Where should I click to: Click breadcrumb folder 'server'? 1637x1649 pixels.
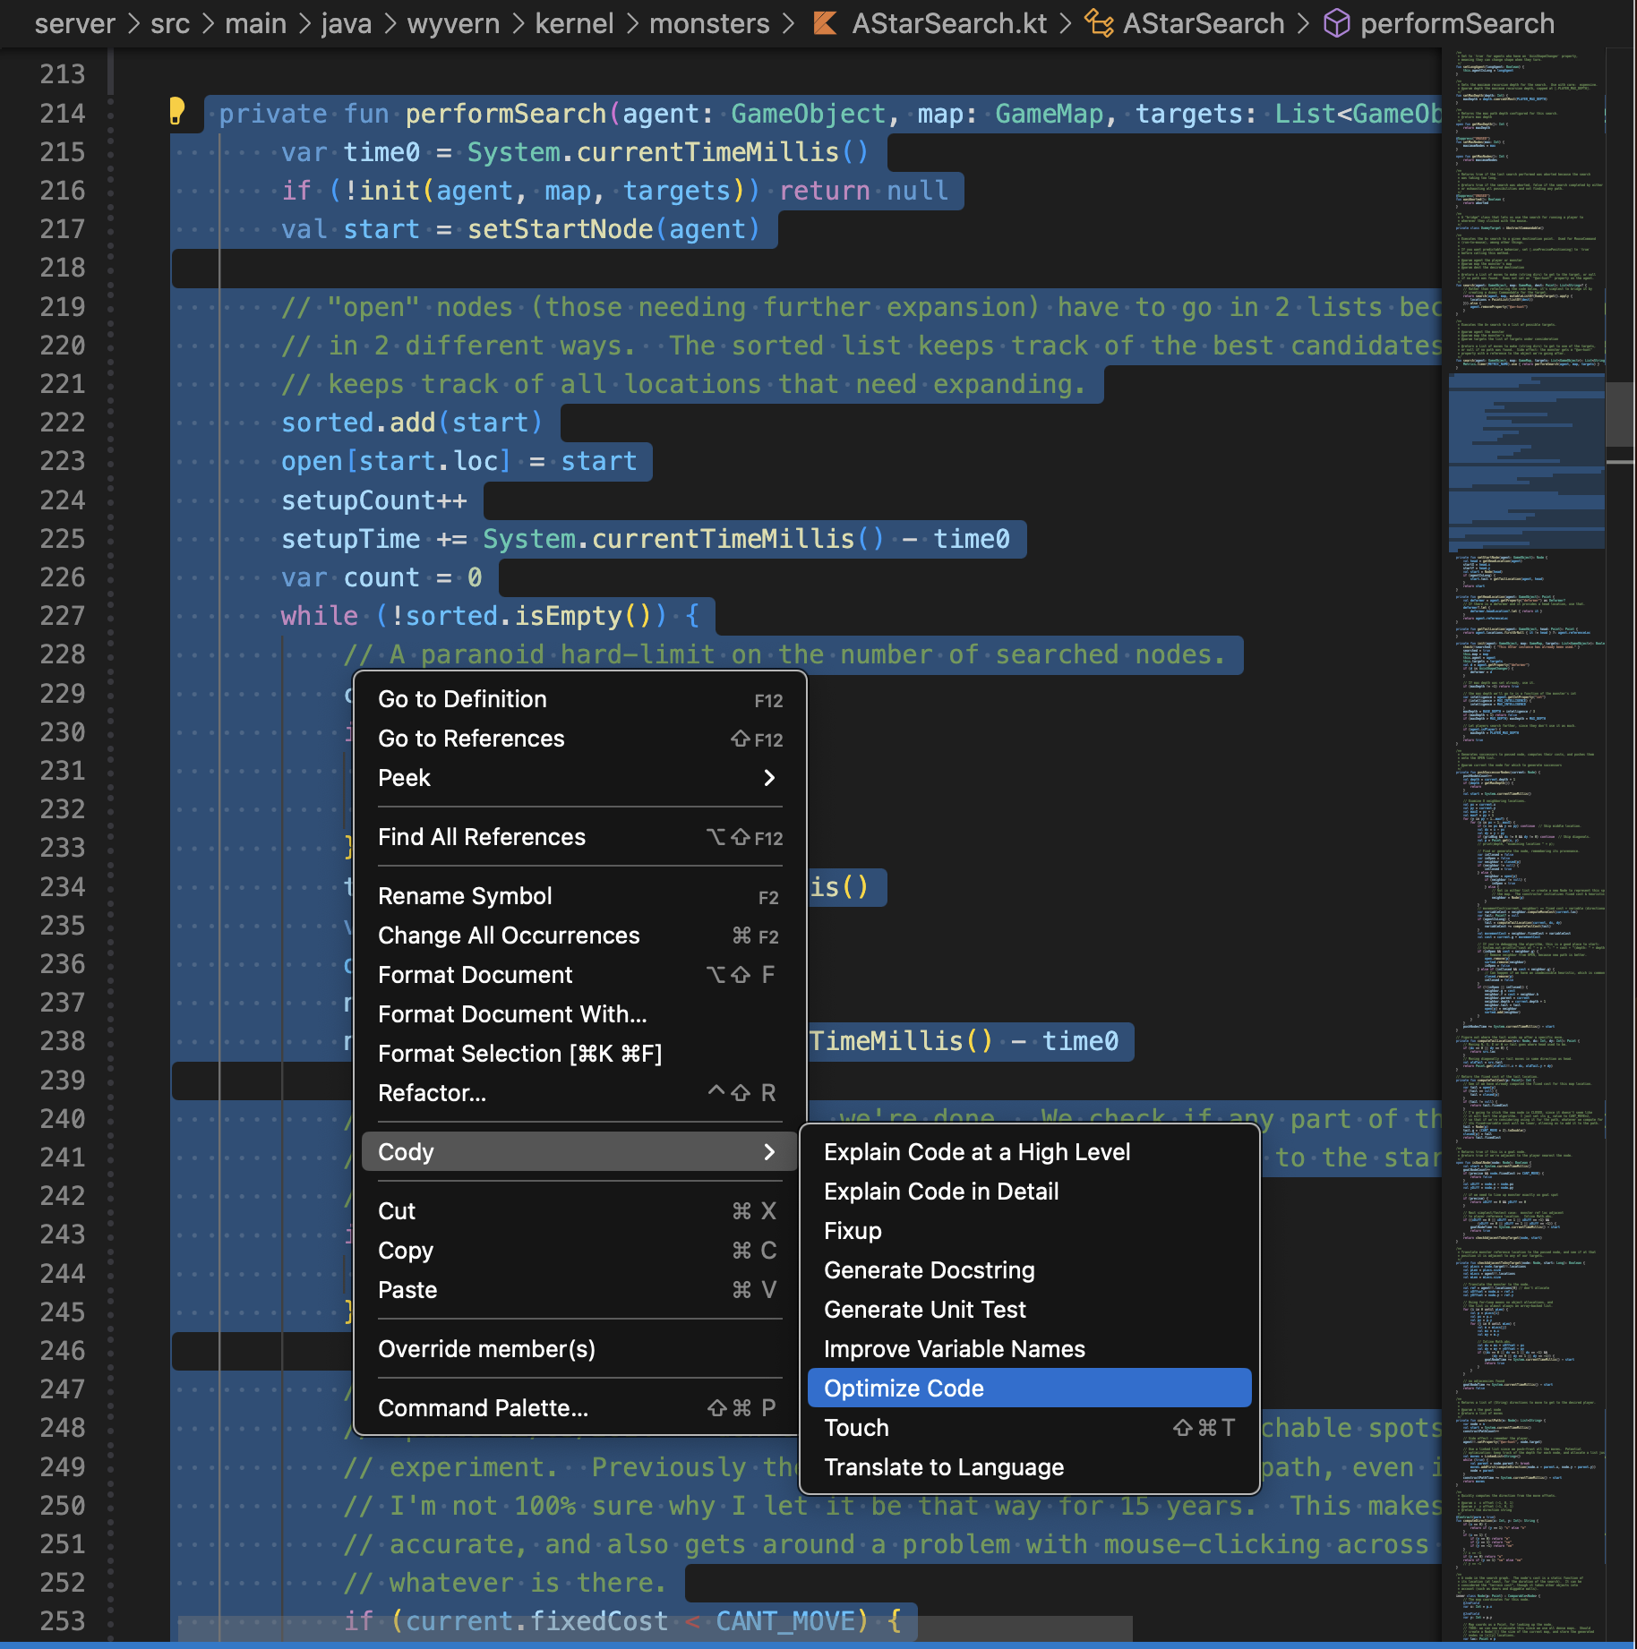point(75,23)
